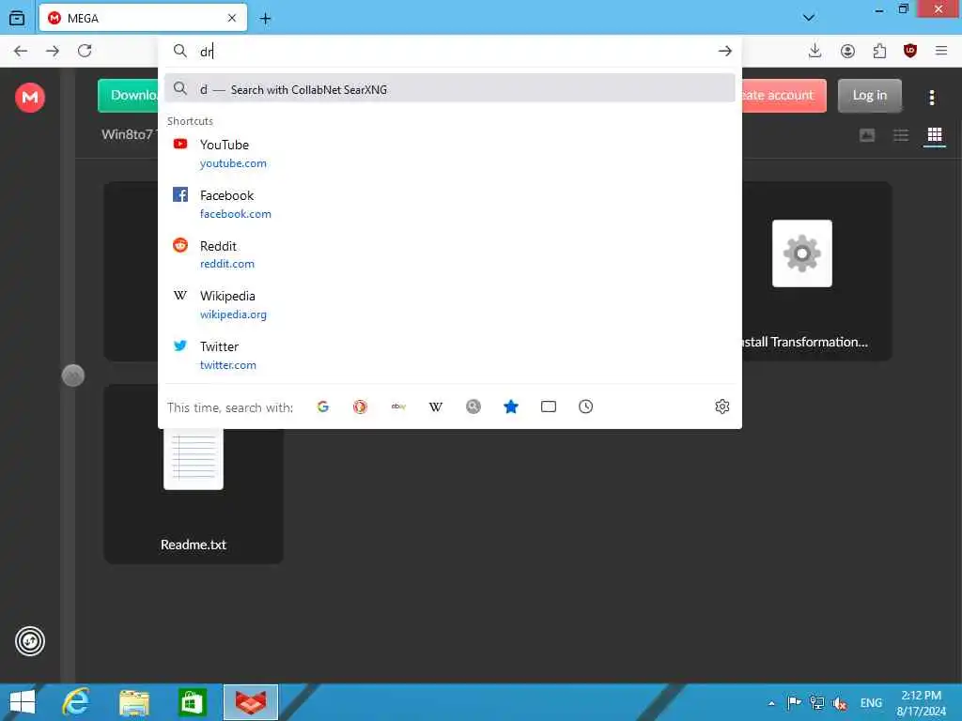Select the MEGA browser tab
Image resolution: width=962 pixels, height=721 pixels.
[143, 18]
